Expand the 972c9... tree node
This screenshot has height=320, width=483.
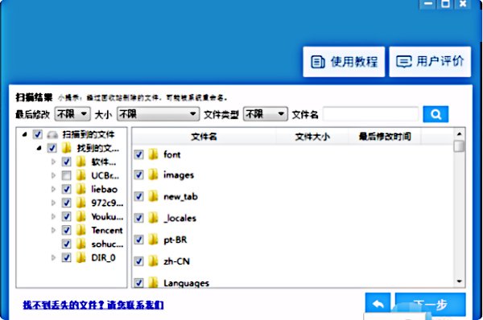click(53, 203)
